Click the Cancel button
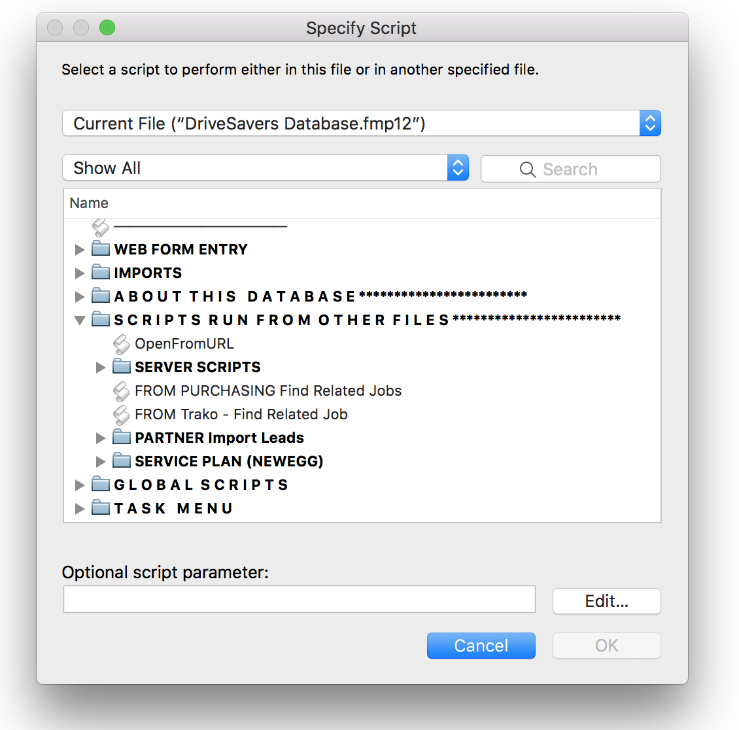The image size is (739, 730). tap(481, 645)
